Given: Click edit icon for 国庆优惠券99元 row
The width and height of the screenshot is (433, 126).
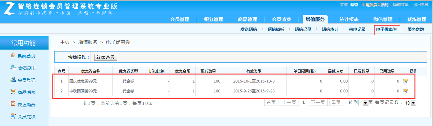Looking at the screenshot, I should point(405,81).
